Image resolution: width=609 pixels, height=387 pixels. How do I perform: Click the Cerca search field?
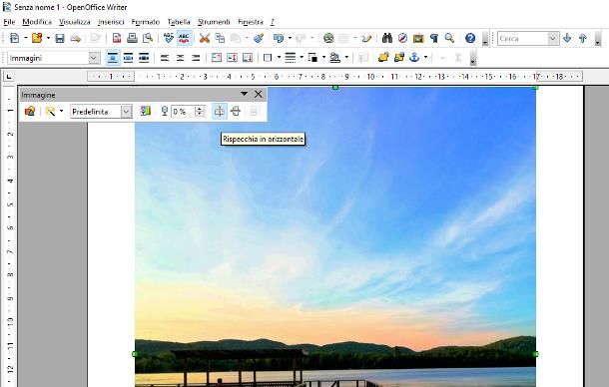(523, 39)
